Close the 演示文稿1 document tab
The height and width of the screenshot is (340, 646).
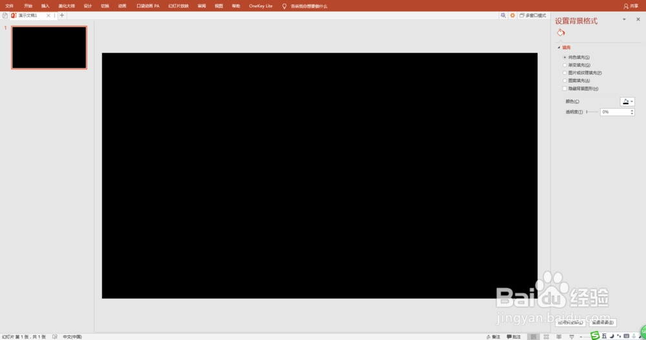[x=48, y=16]
